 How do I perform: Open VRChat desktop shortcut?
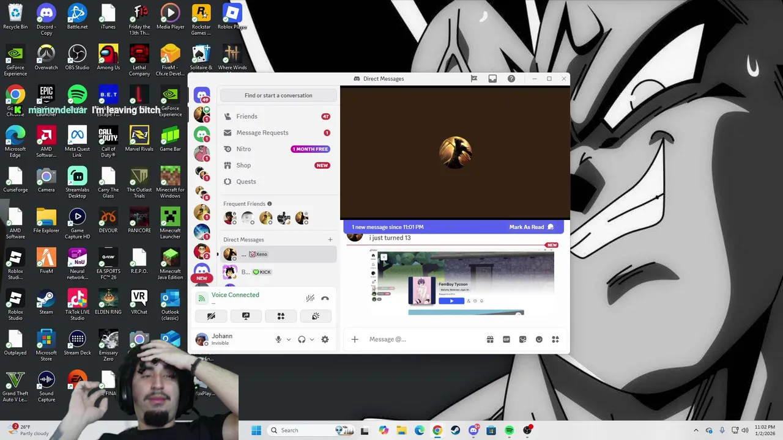click(x=139, y=302)
